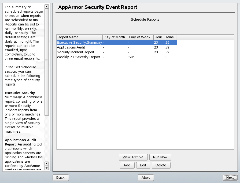Proceed with Next
This screenshot has width=240, height=183.
coord(230,177)
